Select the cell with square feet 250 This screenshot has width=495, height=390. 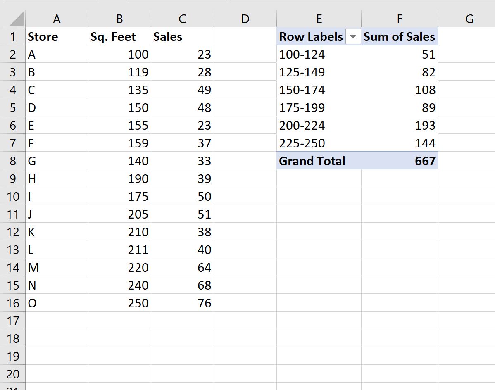[119, 303]
